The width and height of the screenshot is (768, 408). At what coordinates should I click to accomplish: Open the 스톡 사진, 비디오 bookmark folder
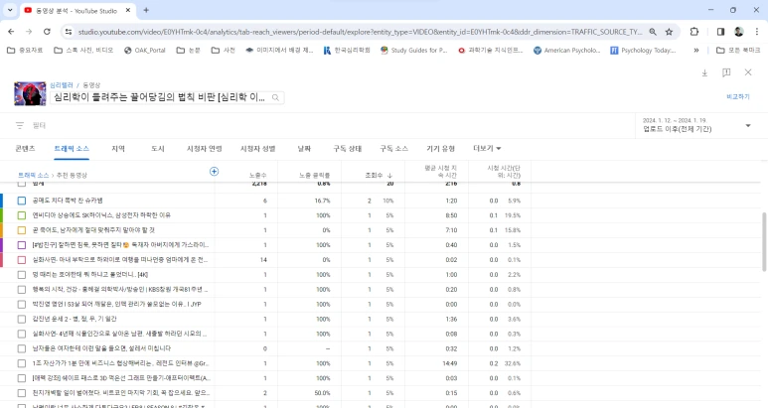(x=83, y=50)
